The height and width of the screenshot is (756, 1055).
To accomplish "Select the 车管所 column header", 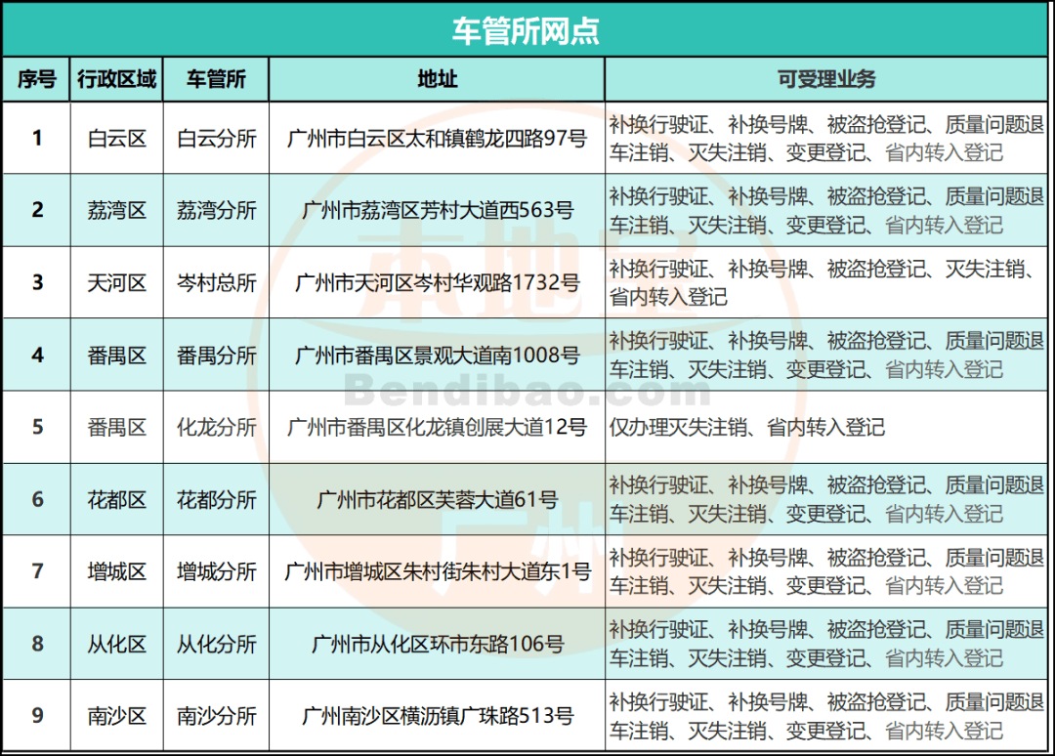I will [216, 80].
